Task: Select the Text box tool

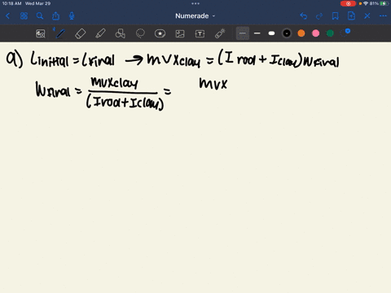Action: point(200,33)
